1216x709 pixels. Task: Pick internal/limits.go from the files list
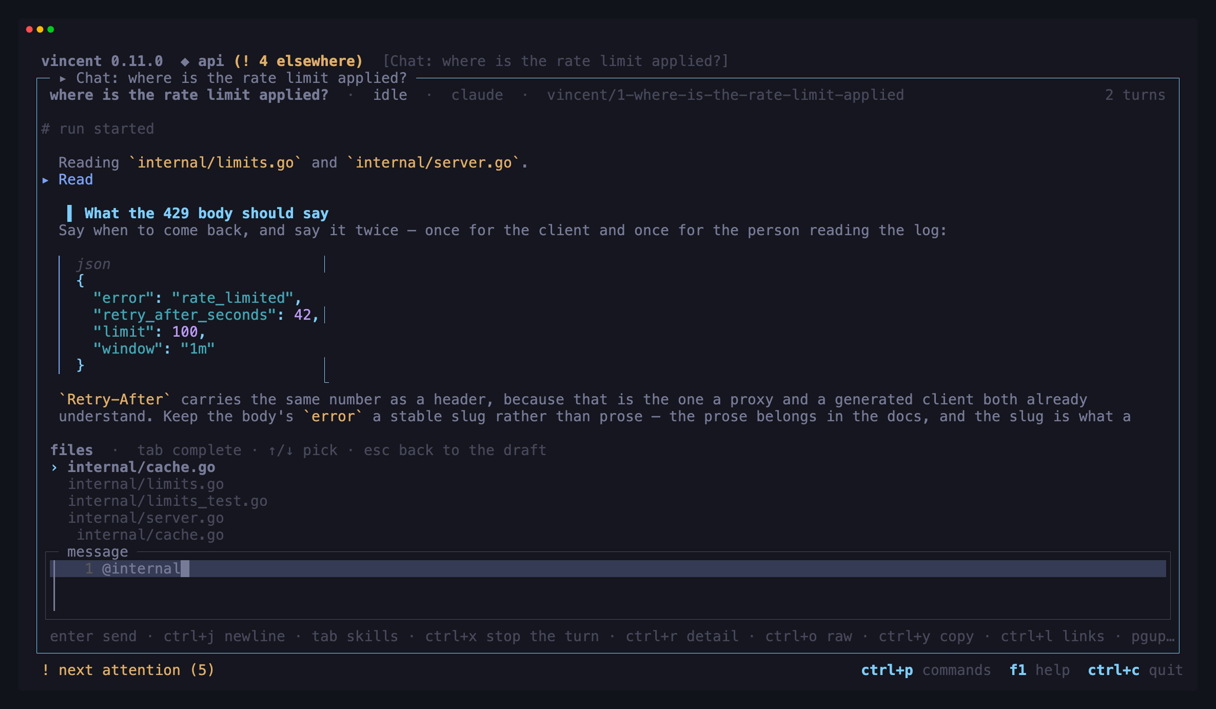coord(146,484)
